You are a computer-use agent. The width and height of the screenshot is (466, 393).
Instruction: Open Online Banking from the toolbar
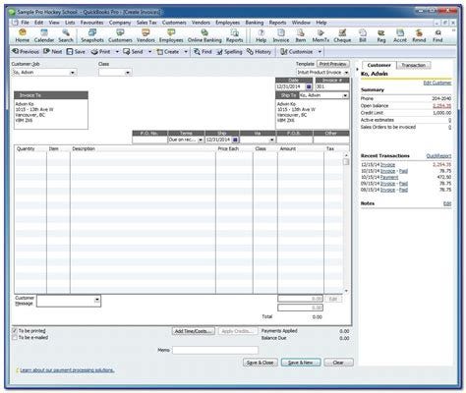point(204,35)
